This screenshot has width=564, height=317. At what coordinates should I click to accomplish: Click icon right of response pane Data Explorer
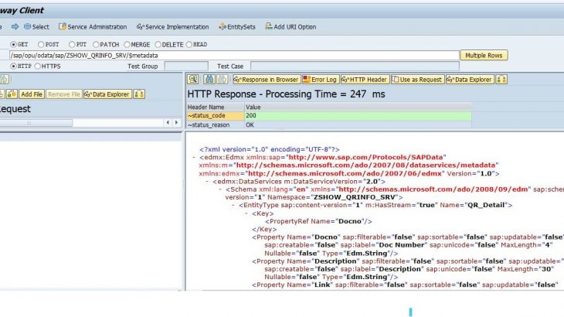coord(501,80)
